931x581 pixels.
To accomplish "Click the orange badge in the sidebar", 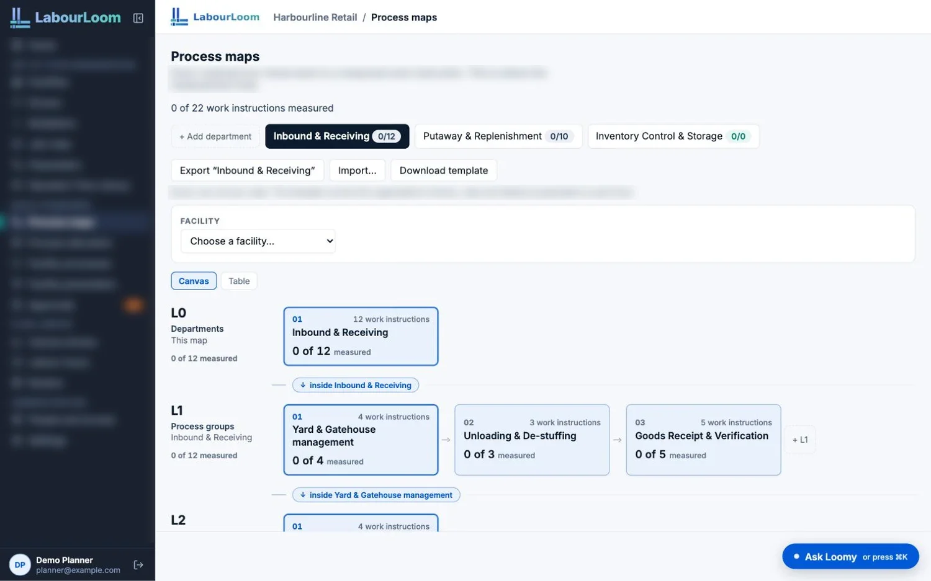I will tap(133, 304).
